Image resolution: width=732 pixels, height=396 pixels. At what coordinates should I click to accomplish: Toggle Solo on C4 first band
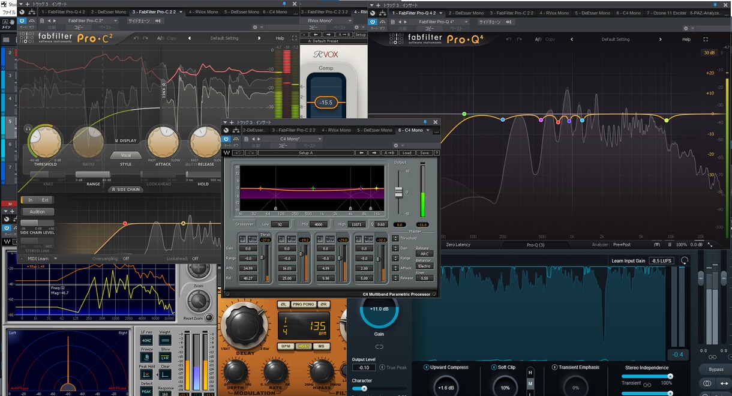(x=243, y=239)
